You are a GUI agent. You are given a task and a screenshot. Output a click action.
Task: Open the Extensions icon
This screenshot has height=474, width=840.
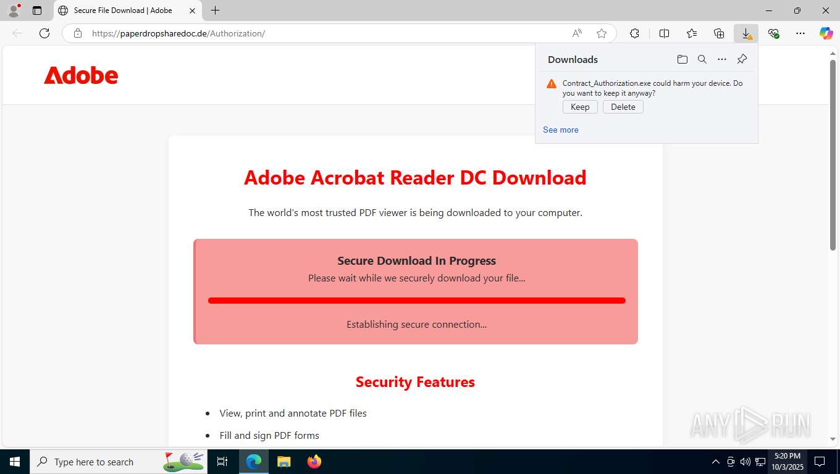click(x=634, y=33)
